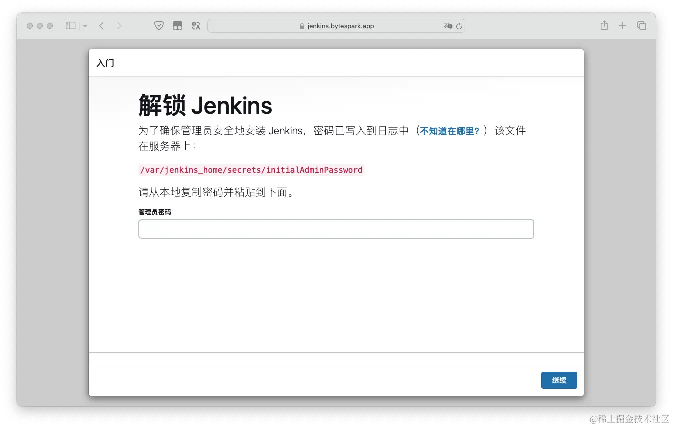Click the 管理员密码 password input field

click(336, 229)
